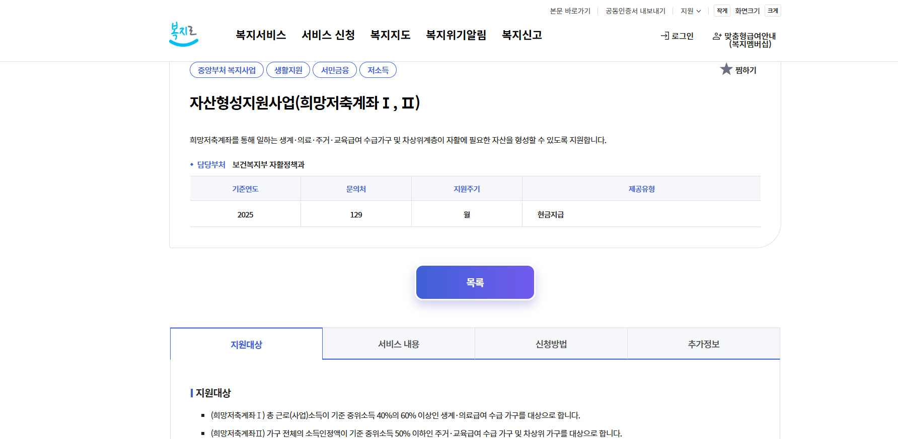Viewport: 898px width, 439px height.
Task: Click the 로그인 link
Action: tap(677, 36)
